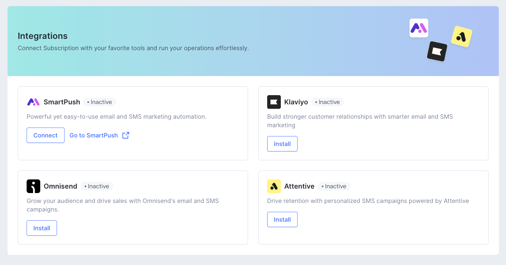Click the 'Drive retention with personalized SMS' description

[x=368, y=201]
